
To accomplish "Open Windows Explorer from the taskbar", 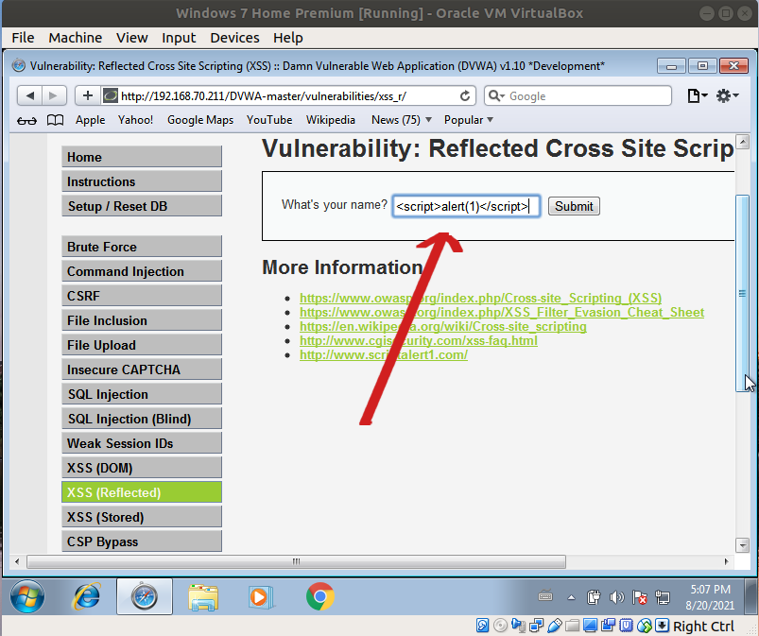I will click(x=203, y=597).
